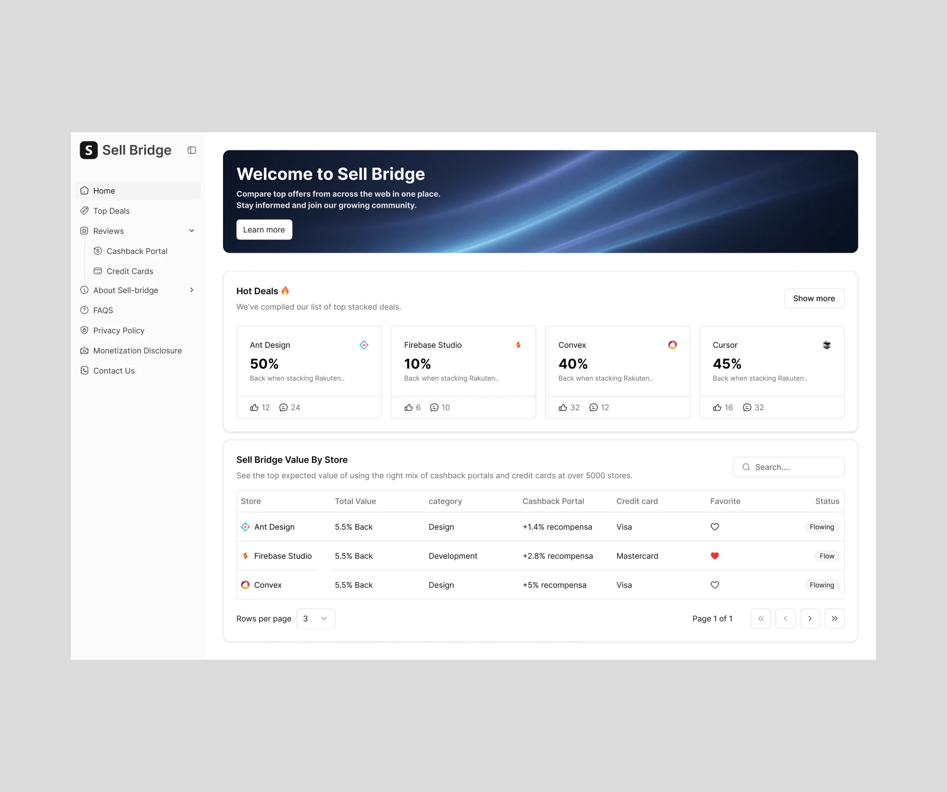The width and height of the screenshot is (947, 792).
Task: Click the Firebase Studio store name in table
Action: (x=283, y=556)
